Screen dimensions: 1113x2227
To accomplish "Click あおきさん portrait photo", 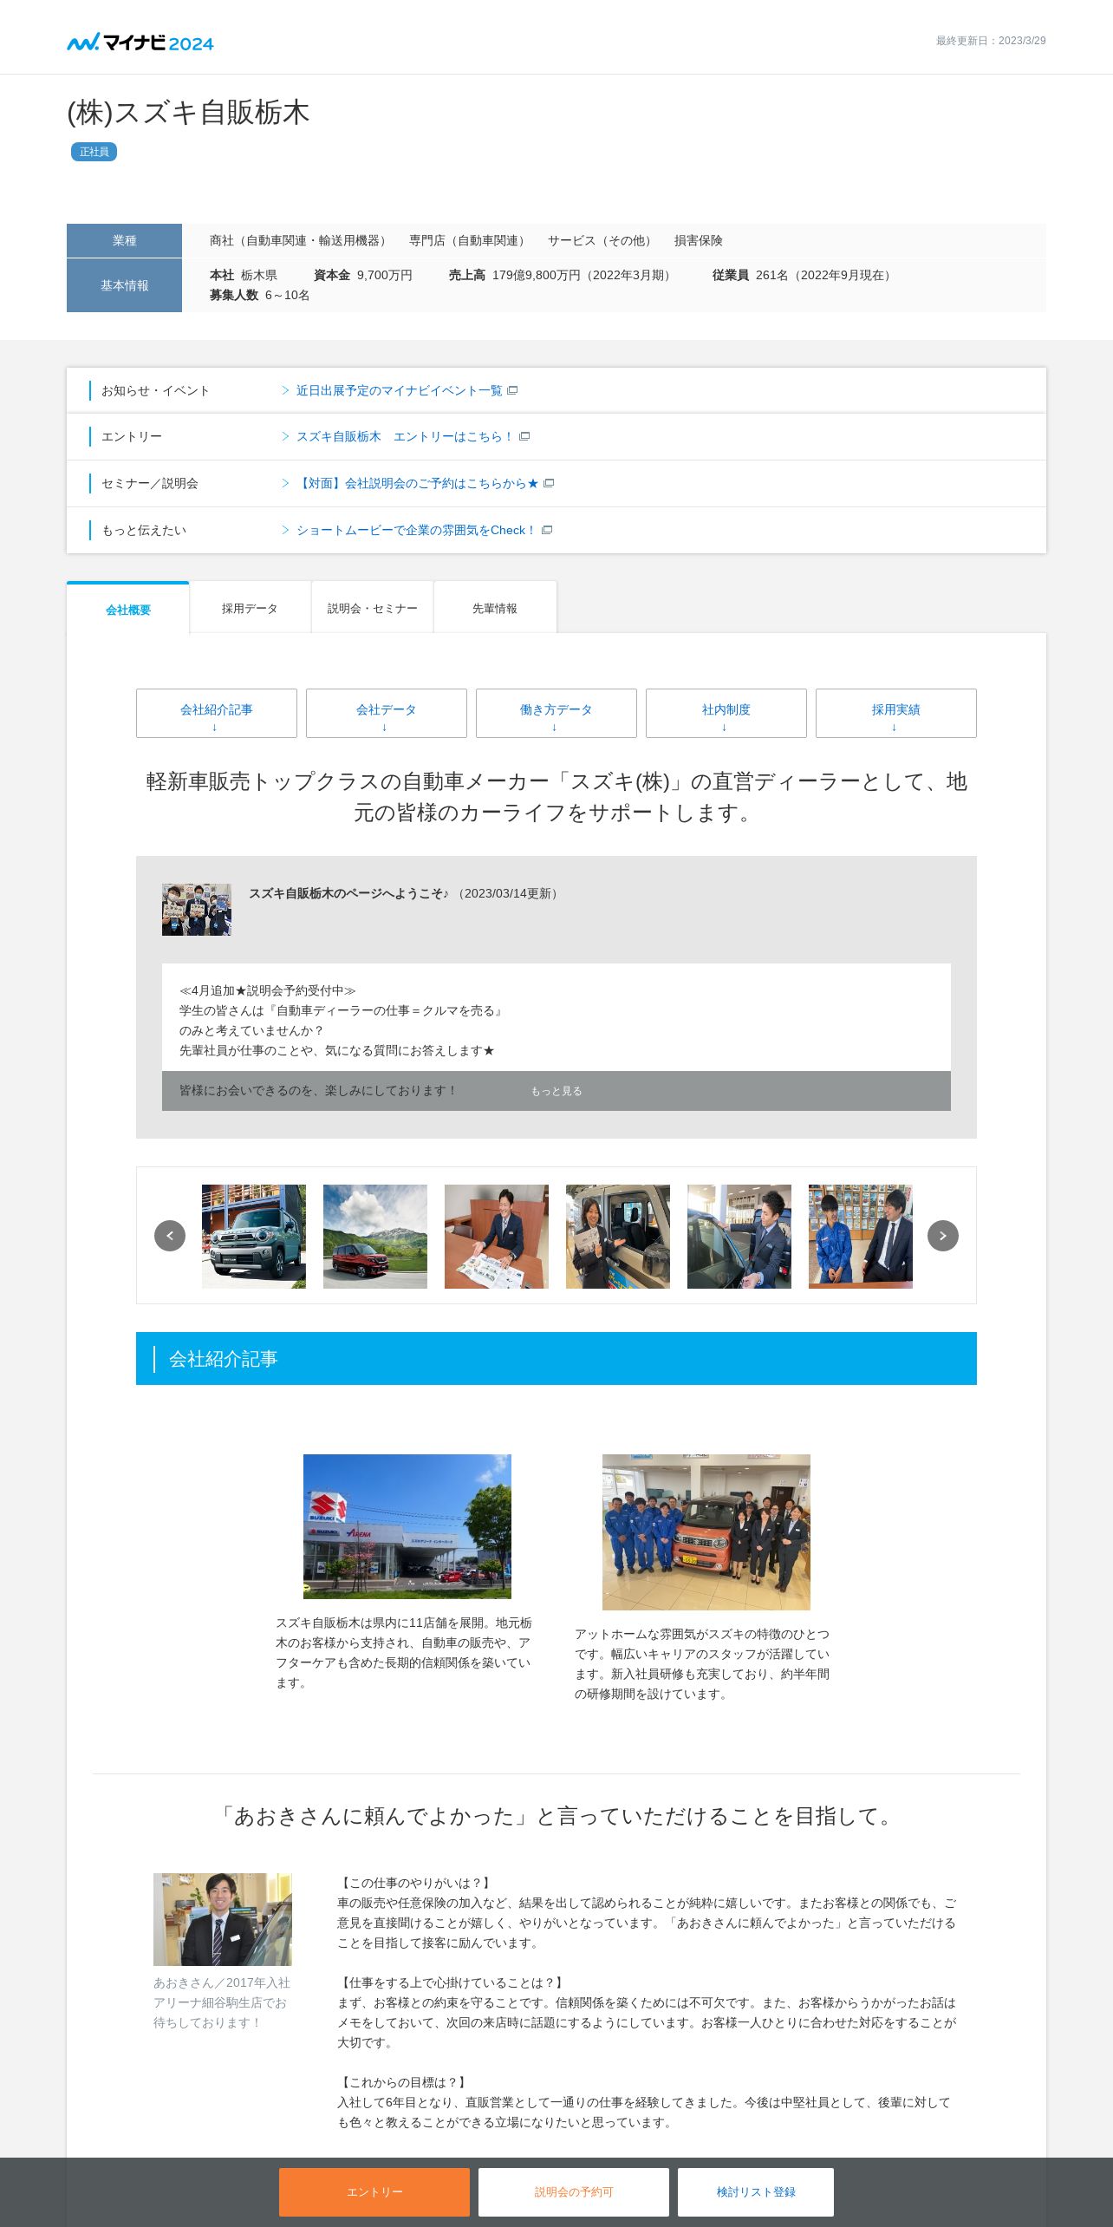I will [x=223, y=1919].
